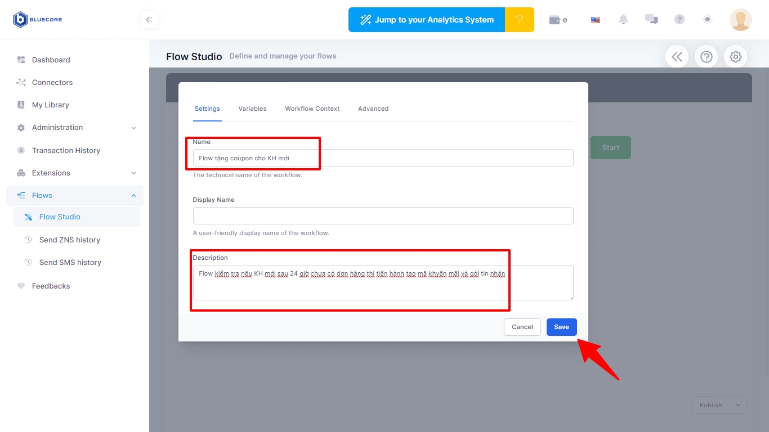
Task: Click the Save button
Action: [561, 327]
